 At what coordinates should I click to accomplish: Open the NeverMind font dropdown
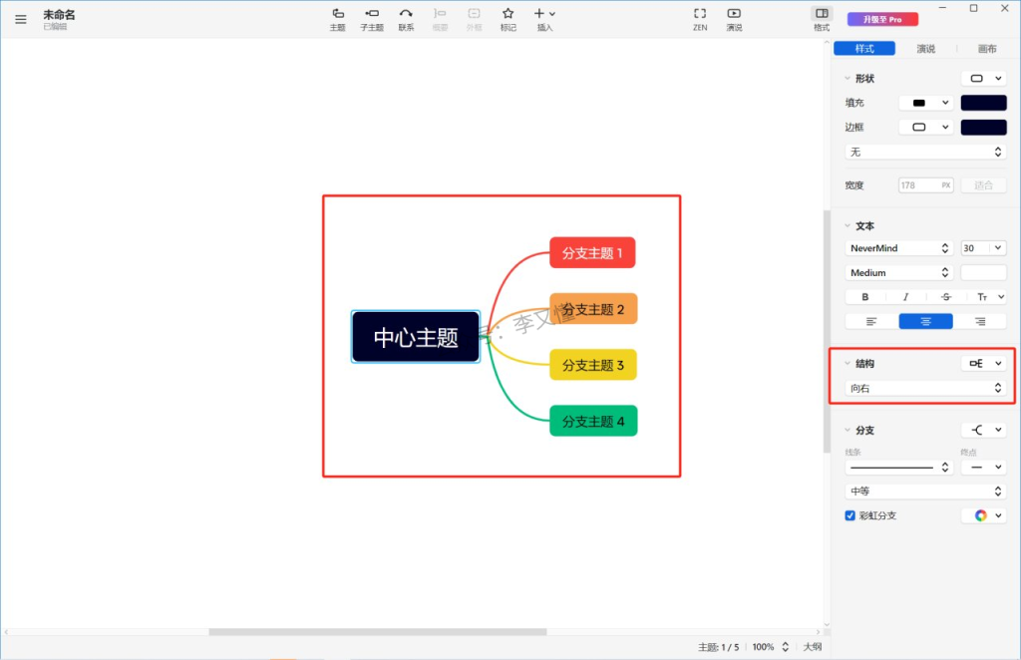tap(899, 248)
